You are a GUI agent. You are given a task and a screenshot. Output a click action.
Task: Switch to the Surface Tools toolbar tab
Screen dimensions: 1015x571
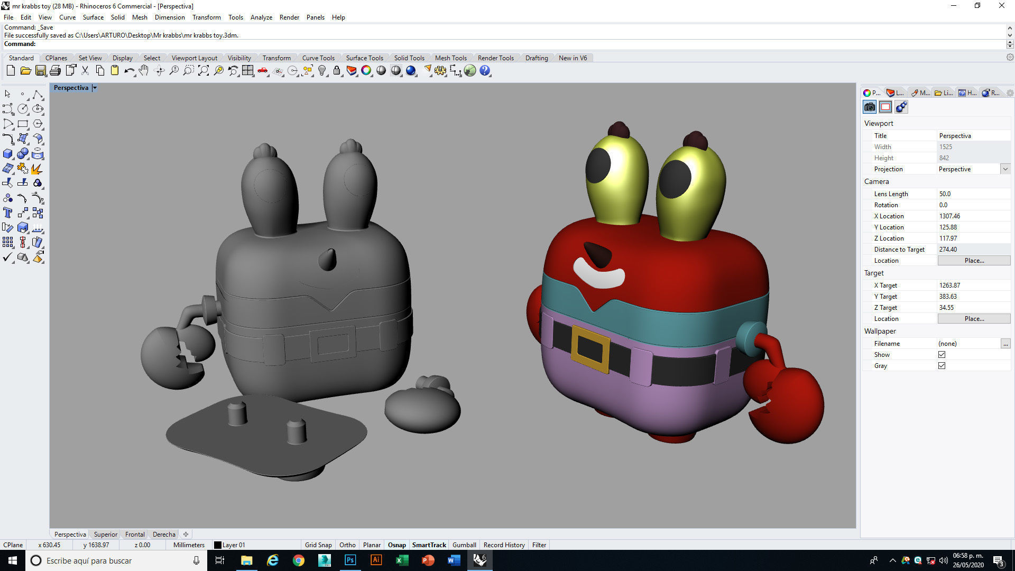click(364, 58)
